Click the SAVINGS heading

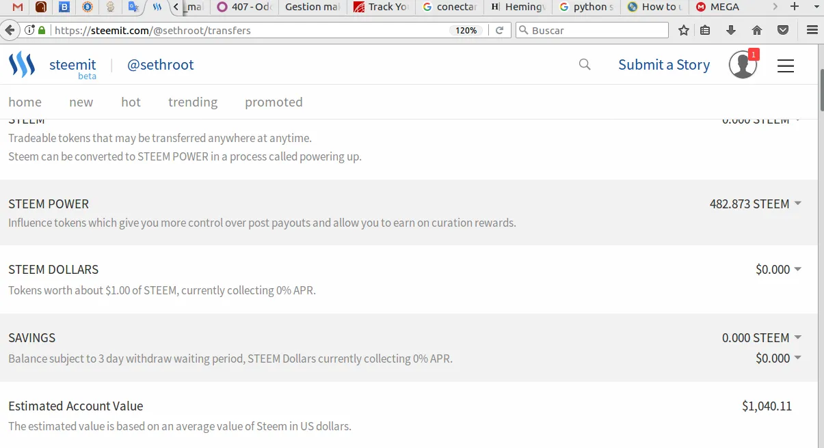coord(31,337)
